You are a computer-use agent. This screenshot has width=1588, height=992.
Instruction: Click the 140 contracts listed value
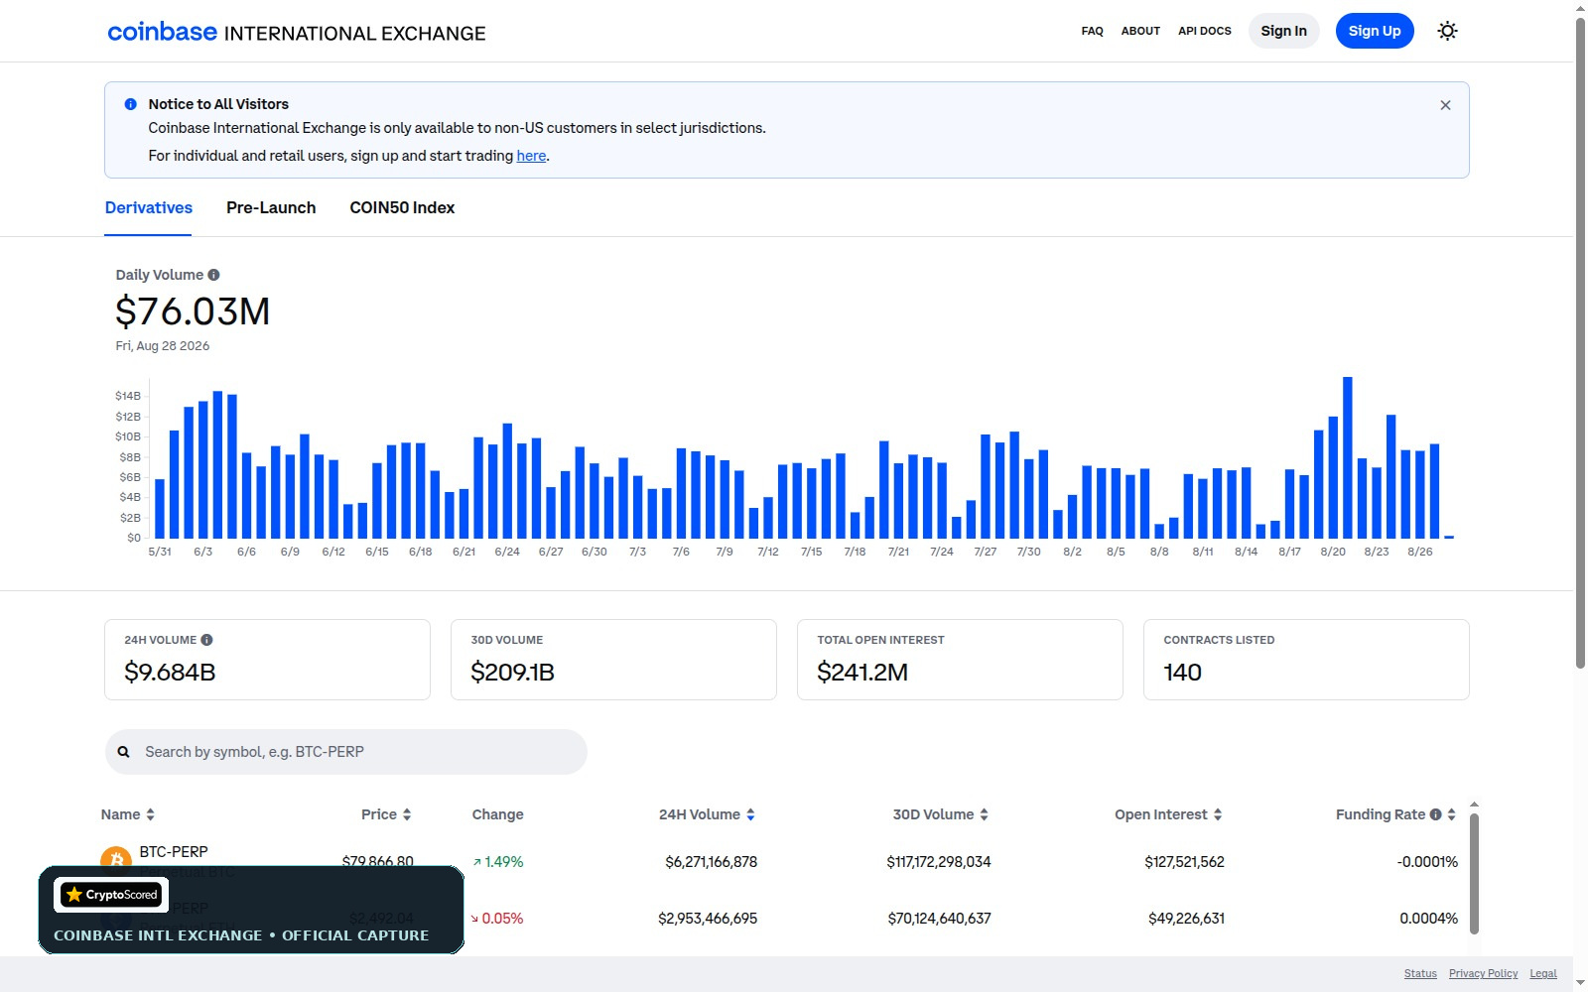(x=1182, y=673)
